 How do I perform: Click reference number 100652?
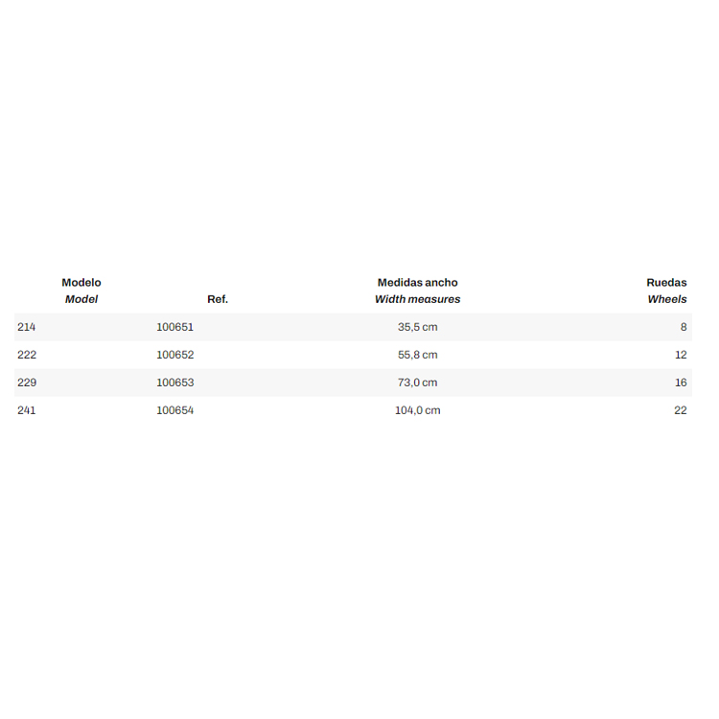pos(174,355)
